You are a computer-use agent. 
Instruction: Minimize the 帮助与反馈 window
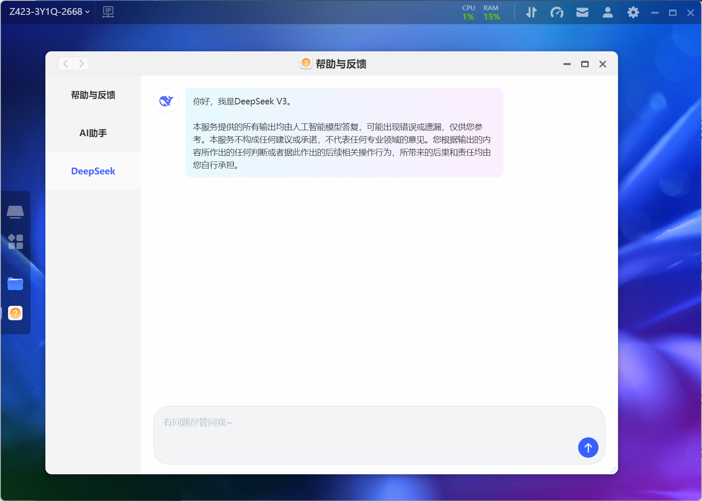click(567, 64)
